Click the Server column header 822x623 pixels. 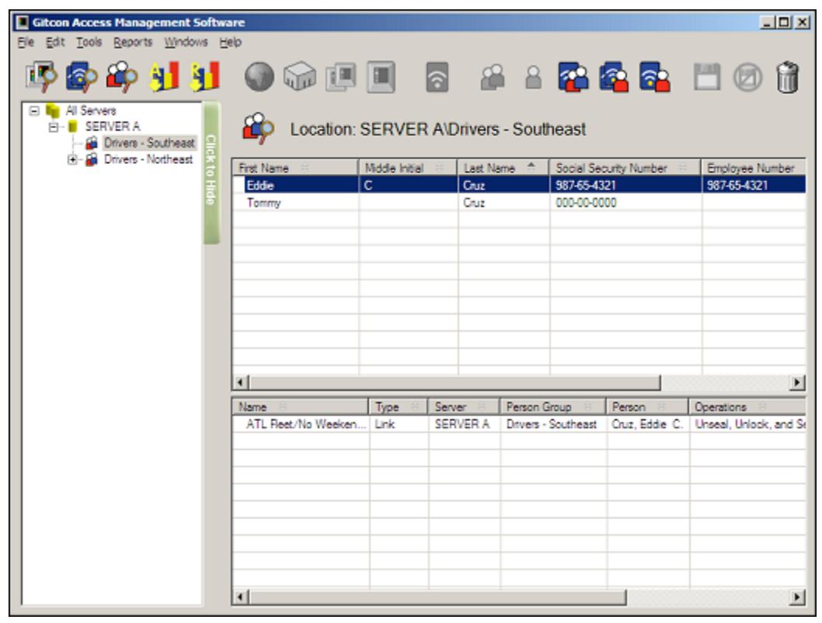pos(464,406)
